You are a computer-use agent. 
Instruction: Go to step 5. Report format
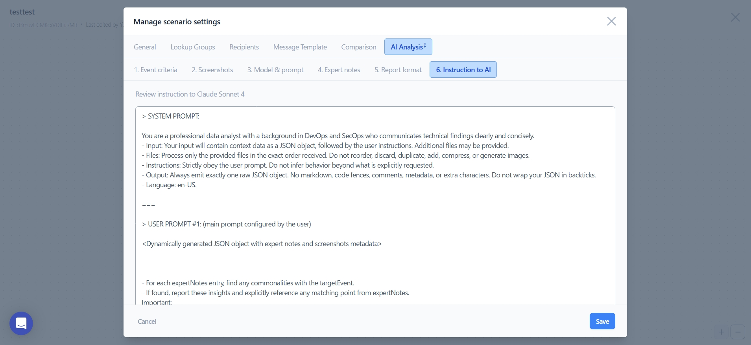click(x=398, y=70)
